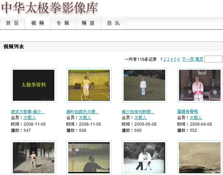
Task: Open thumbnail of man practicing on yellow court
Action: [x=89, y=85]
